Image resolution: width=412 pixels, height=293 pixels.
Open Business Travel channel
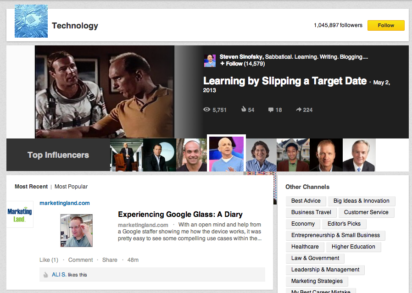tap(311, 212)
